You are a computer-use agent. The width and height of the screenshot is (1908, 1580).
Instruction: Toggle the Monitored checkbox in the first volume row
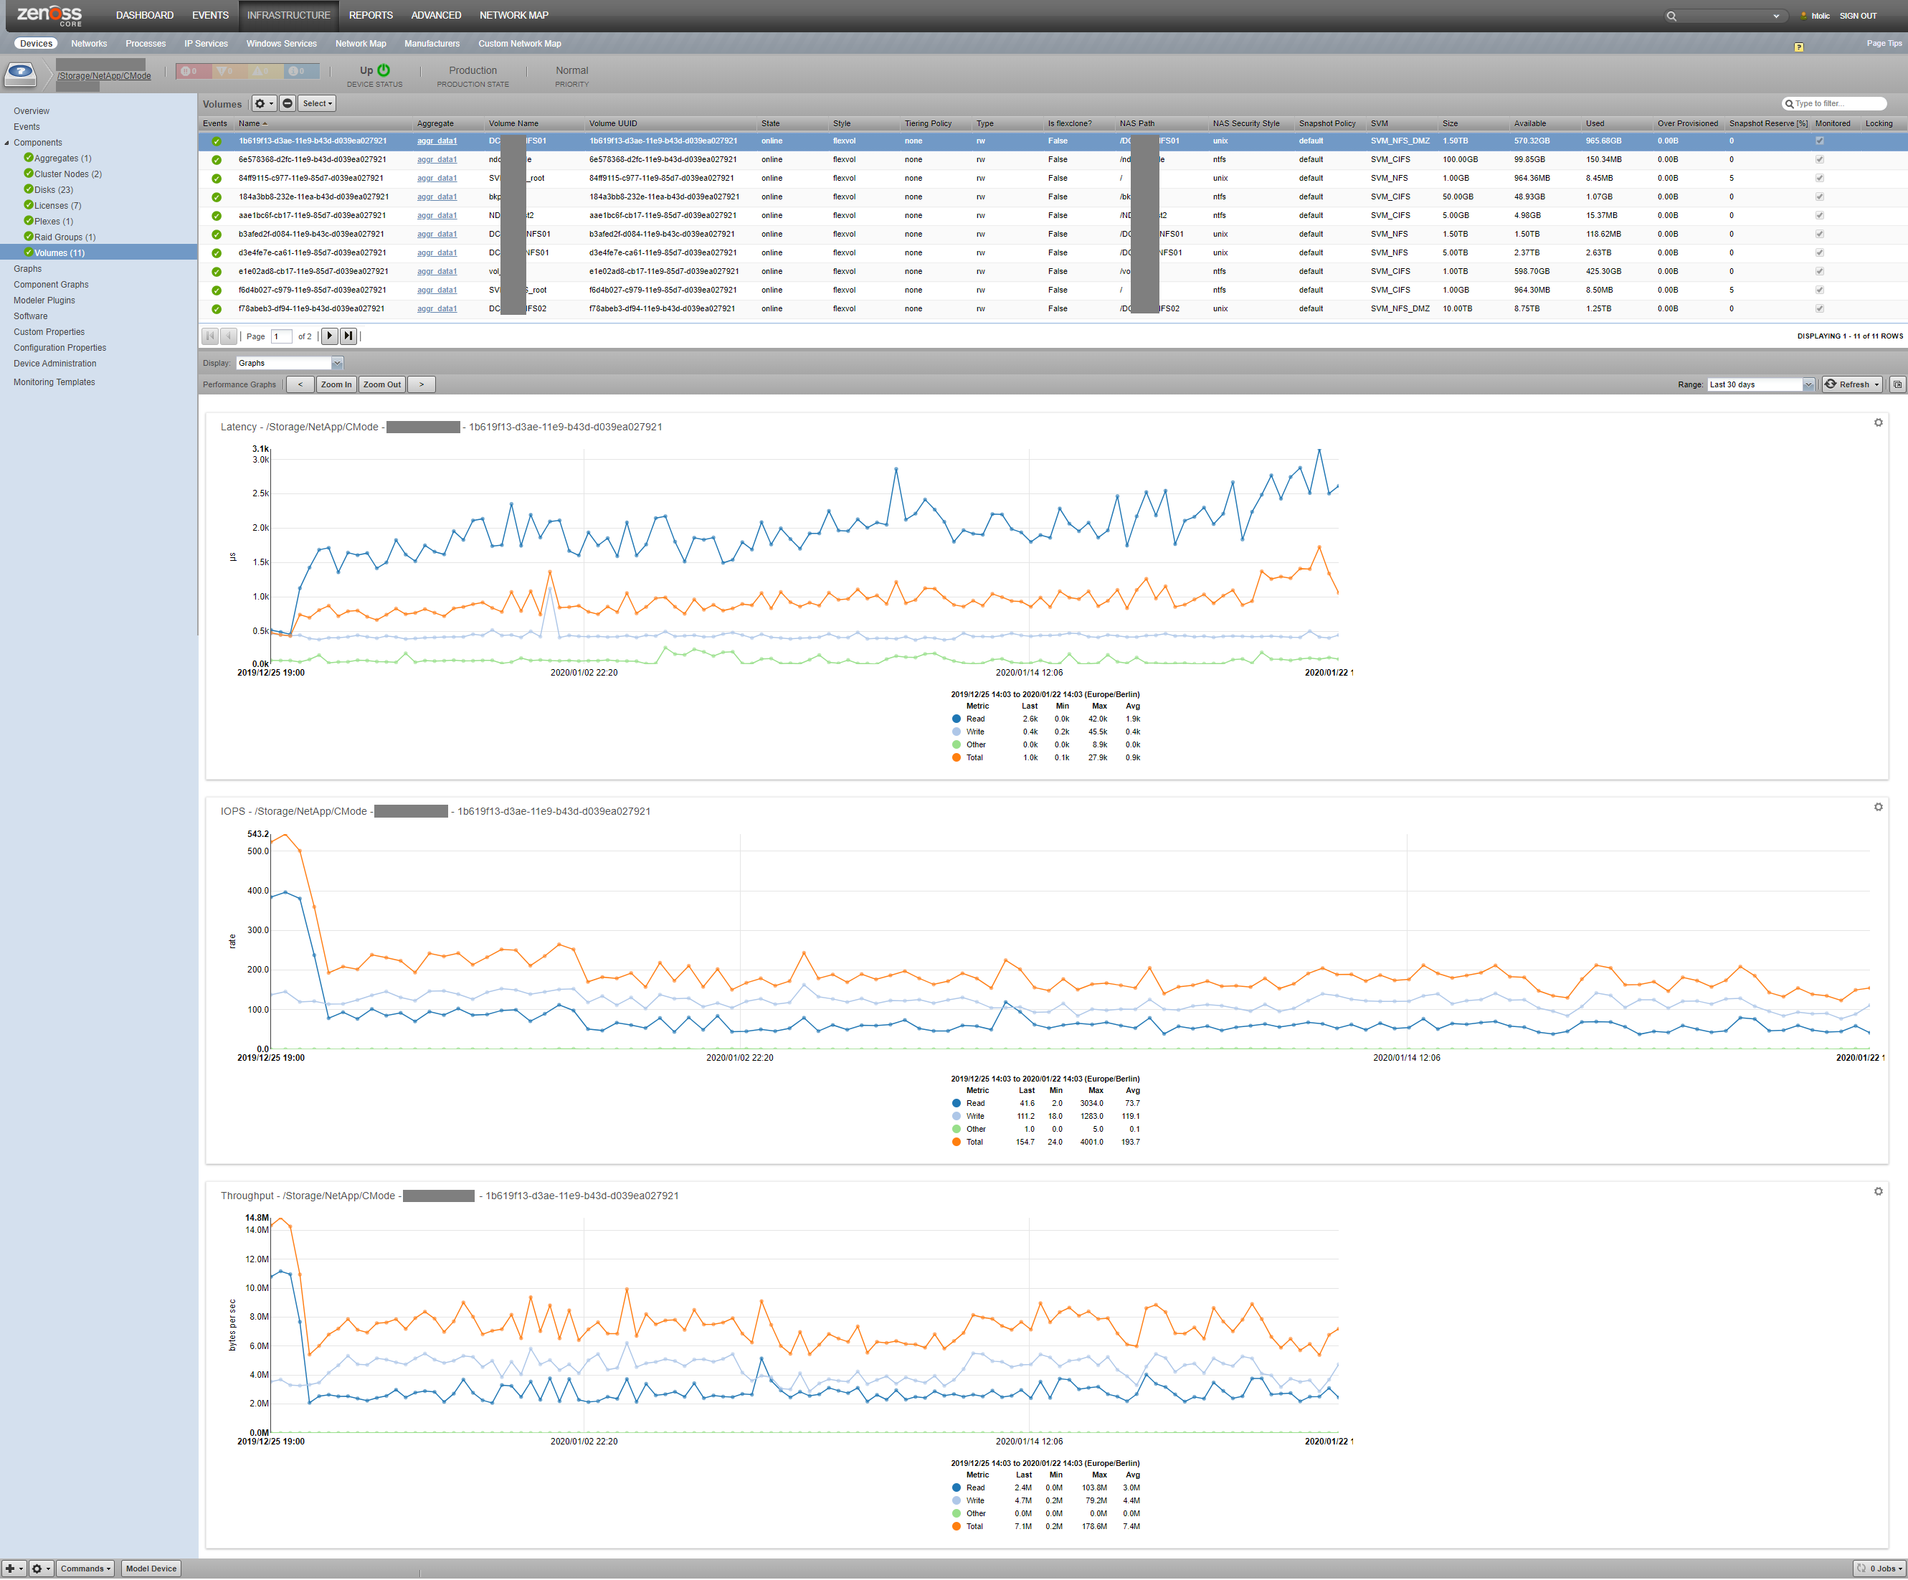pyautogui.click(x=1820, y=141)
